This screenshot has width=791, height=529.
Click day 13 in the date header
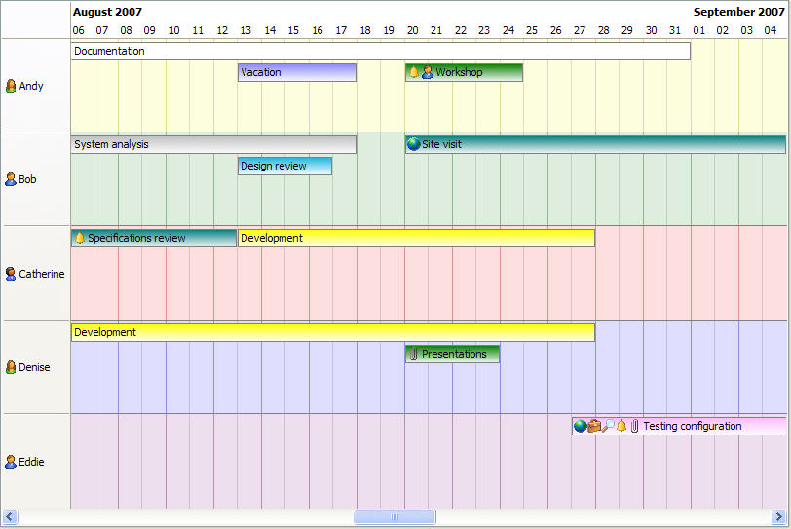pyautogui.click(x=245, y=30)
